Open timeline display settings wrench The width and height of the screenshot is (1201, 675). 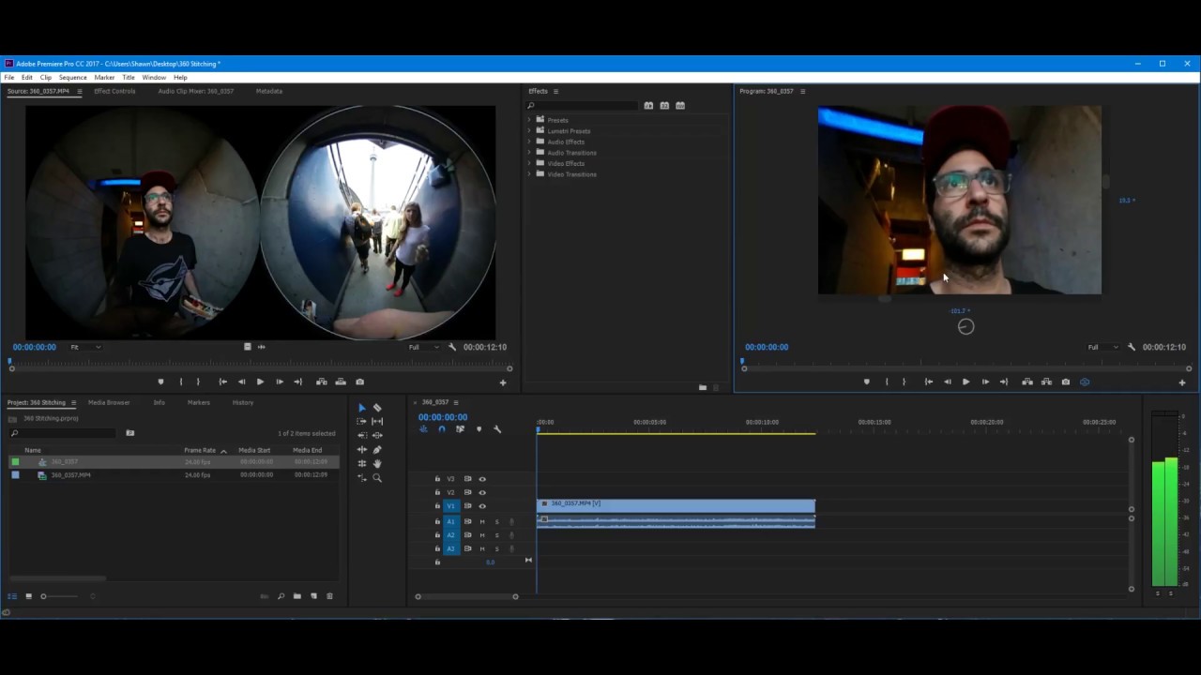point(497,429)
